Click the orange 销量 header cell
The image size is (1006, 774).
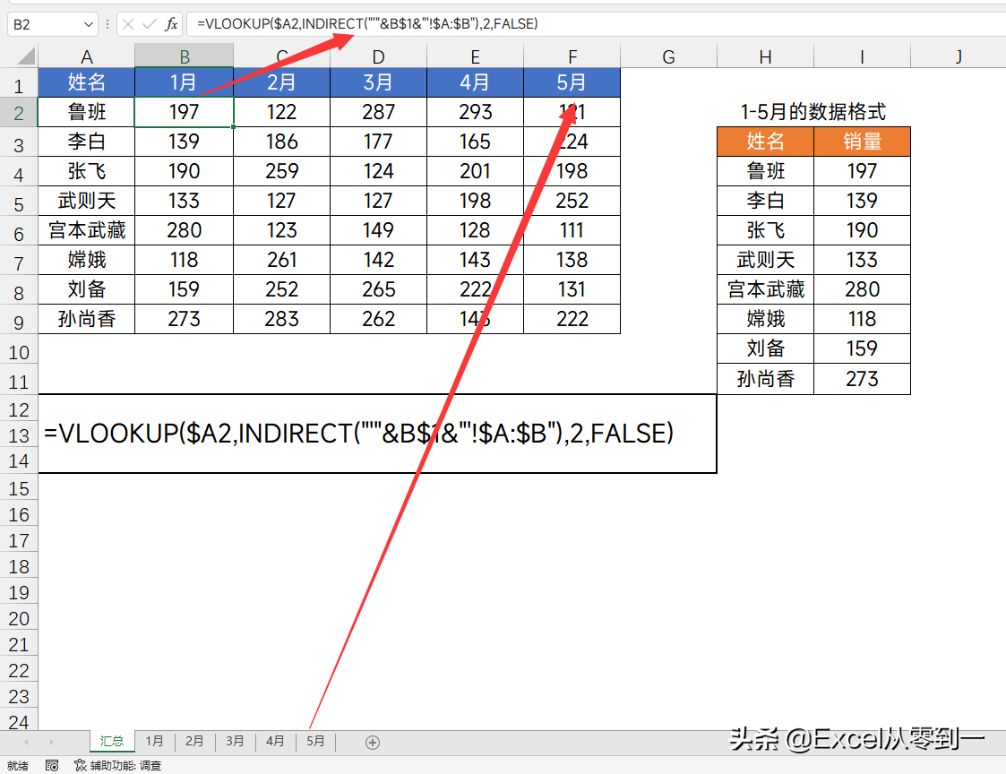click(x=863, y=142)
